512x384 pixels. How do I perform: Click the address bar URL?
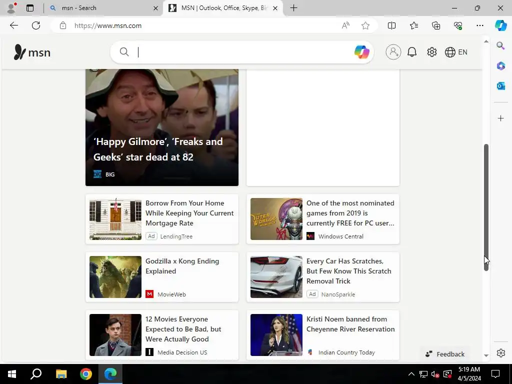click(x=108, y=25)
